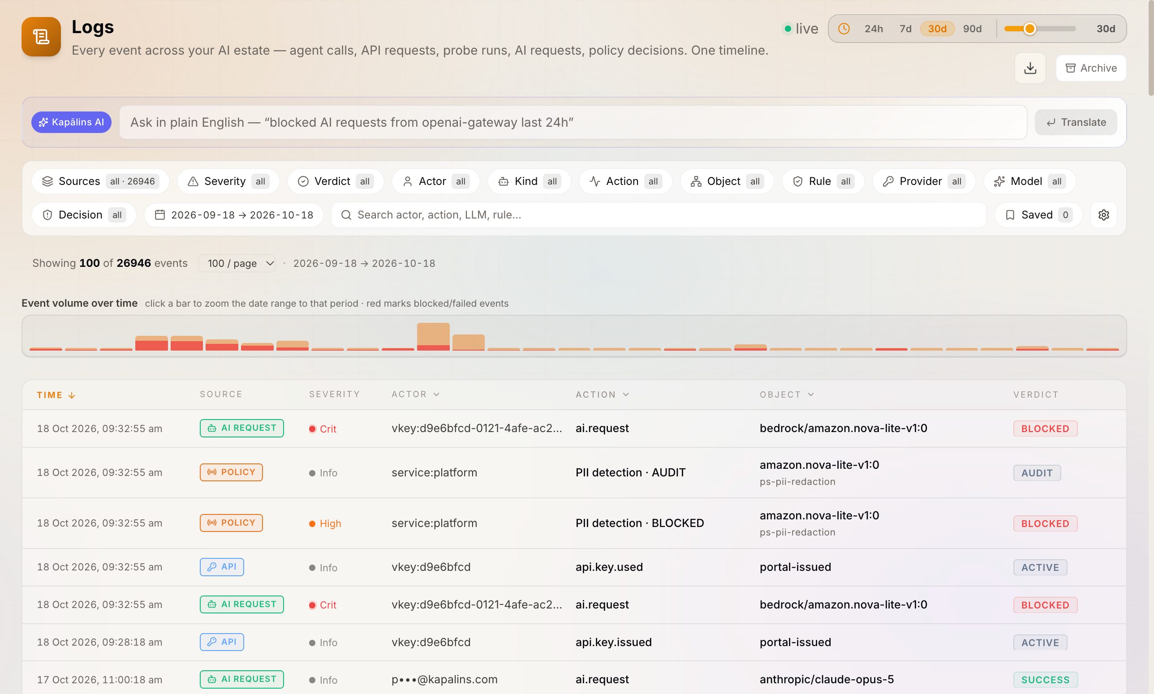The height and width of the screenshot is (694, 1154).
Task: Sort by the TIME column header
Action: (x=56, y=395)
